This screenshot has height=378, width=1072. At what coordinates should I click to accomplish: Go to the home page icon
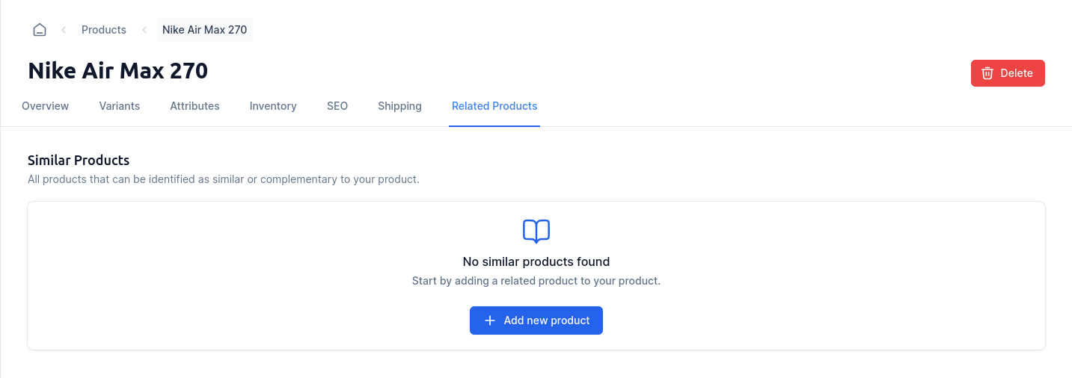click(x=40, y=30)
